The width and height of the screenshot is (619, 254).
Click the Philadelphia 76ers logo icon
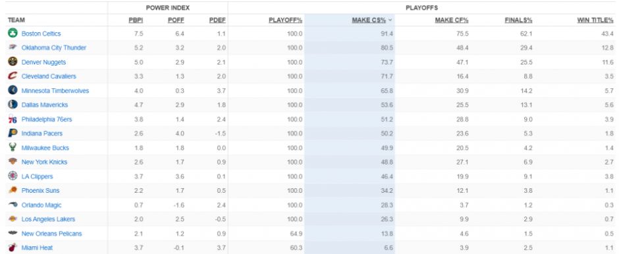pyautogui.click(x=13, y=119)
